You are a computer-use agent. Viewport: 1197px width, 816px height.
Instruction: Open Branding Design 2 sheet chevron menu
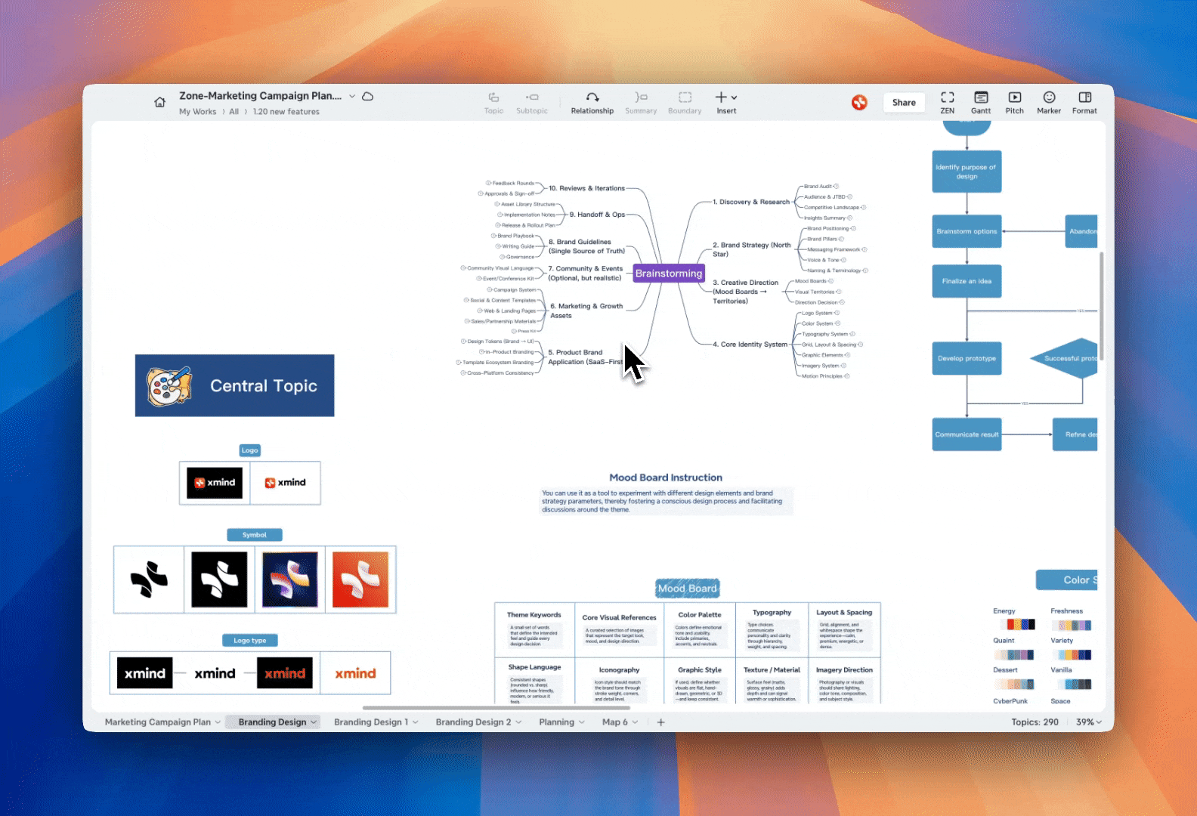tap(518, 722)
